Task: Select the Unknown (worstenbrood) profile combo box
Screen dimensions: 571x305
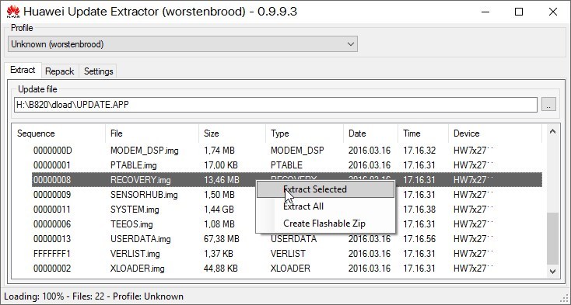Action: coord(183,44)
